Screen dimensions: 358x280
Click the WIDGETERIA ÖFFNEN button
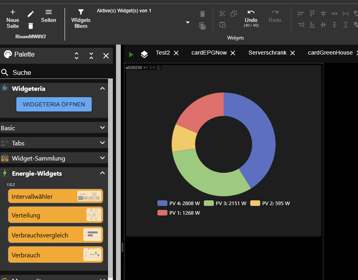pos(54,104)
